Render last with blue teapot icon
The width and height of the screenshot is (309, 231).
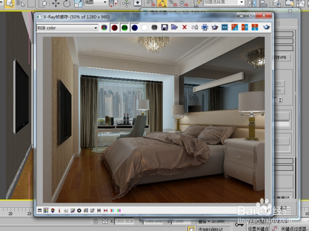[266, 27]
